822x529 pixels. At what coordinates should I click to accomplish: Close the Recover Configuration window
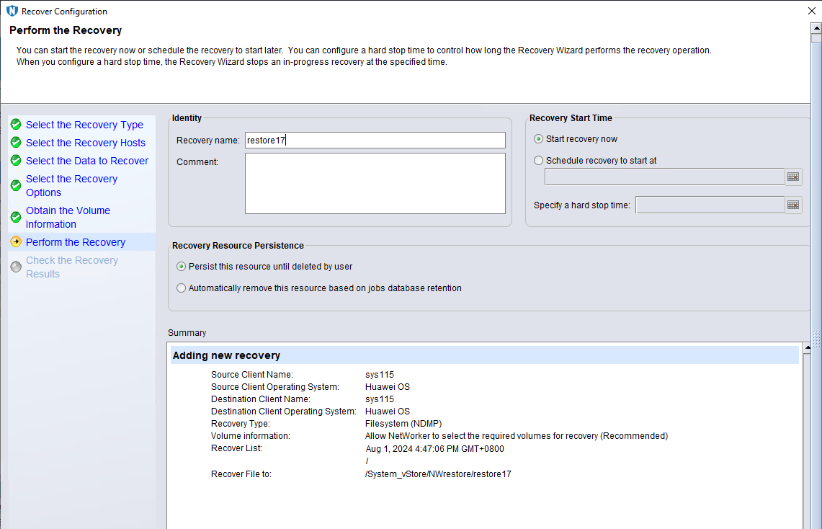pos(811,11)
